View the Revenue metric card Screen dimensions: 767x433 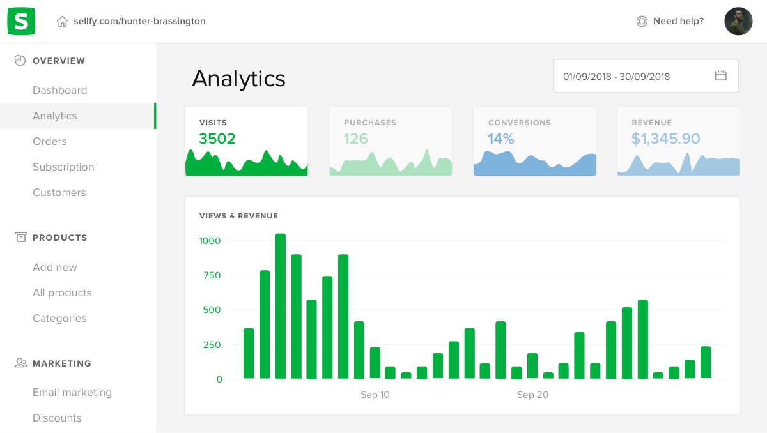[x=678, y=141]
